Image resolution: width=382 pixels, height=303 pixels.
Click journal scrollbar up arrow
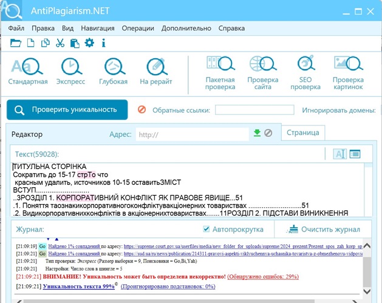(x=367, y=246)
